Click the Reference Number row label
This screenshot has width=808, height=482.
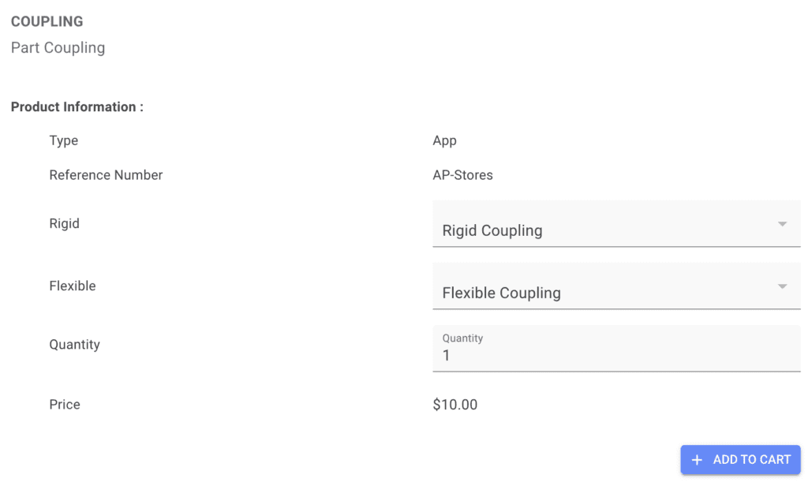click(106, 175)
